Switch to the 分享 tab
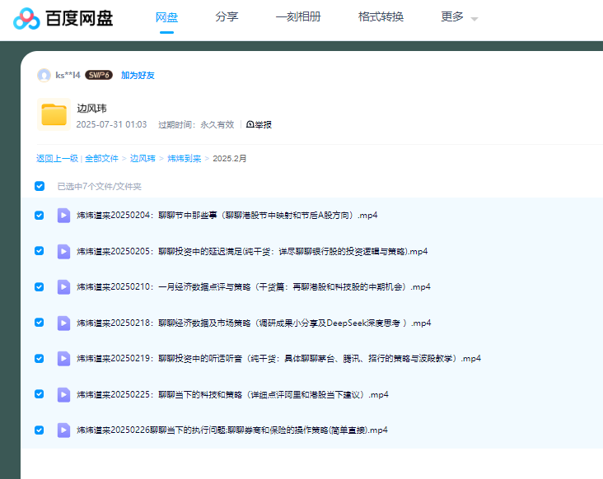This screenshot has height=479, width=603. point(227,17)
